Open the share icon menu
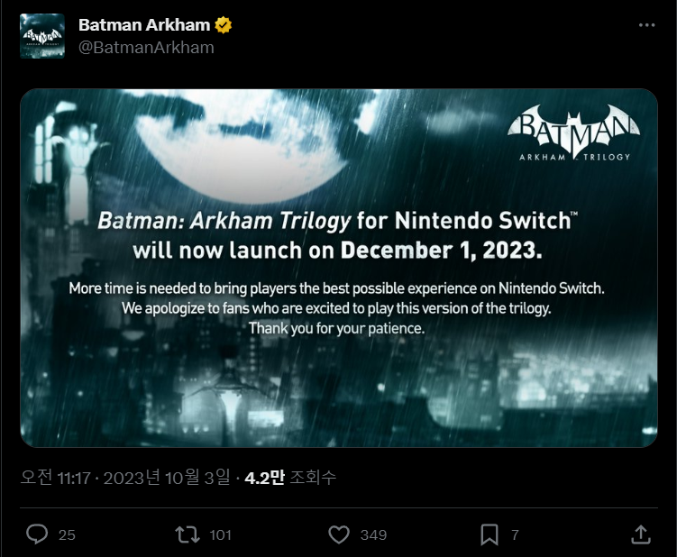 tap(640, 534)
